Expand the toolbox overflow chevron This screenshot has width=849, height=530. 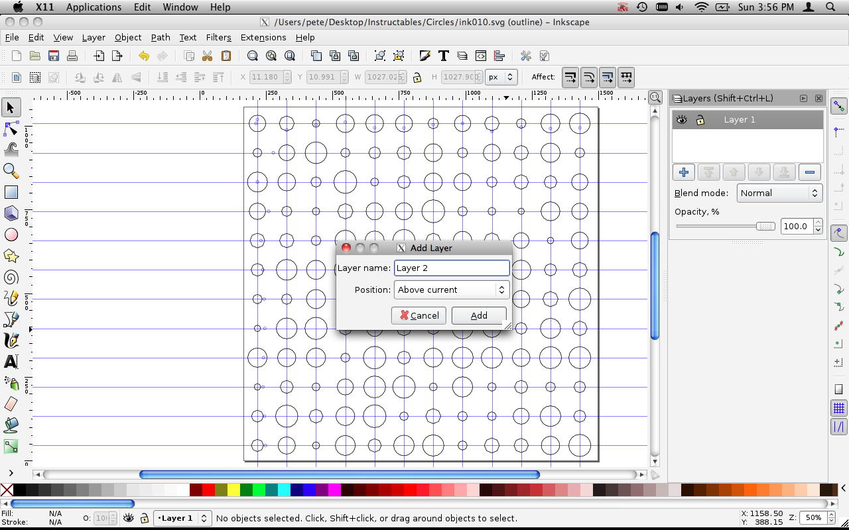pos(11,473)
